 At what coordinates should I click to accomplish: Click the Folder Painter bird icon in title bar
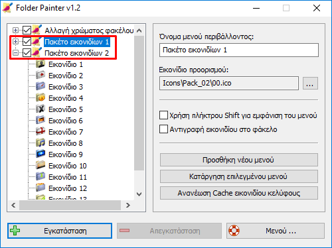coord(7,7)
